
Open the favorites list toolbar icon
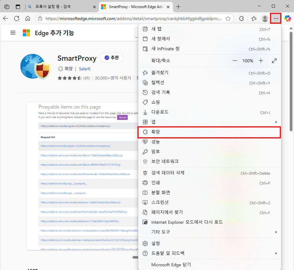coord(254,18)
